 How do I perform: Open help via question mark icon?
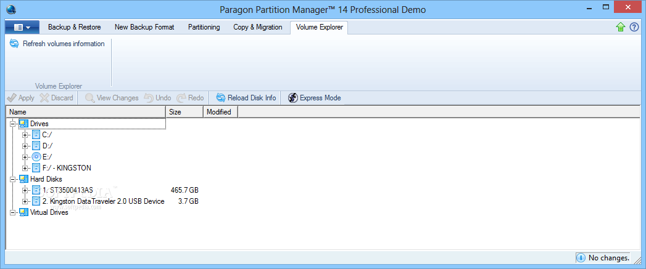(634, 27)
